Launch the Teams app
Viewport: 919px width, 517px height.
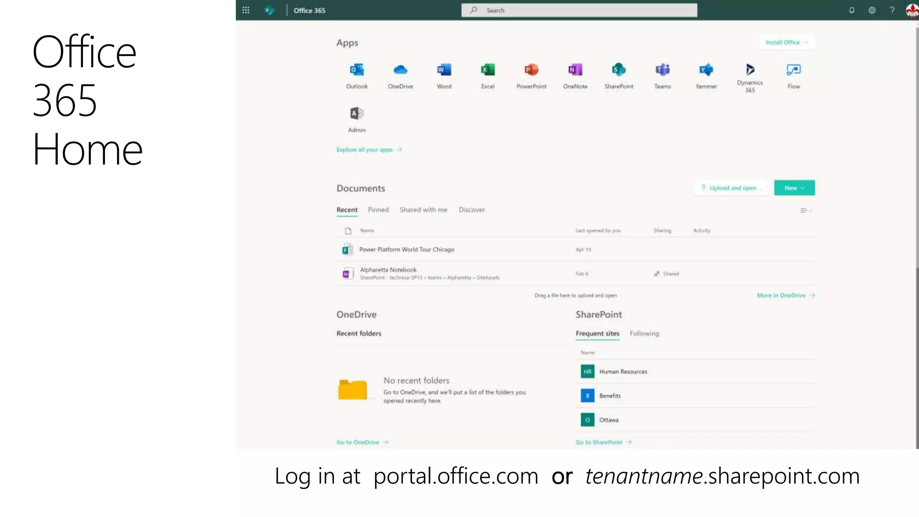pos(662,76)
